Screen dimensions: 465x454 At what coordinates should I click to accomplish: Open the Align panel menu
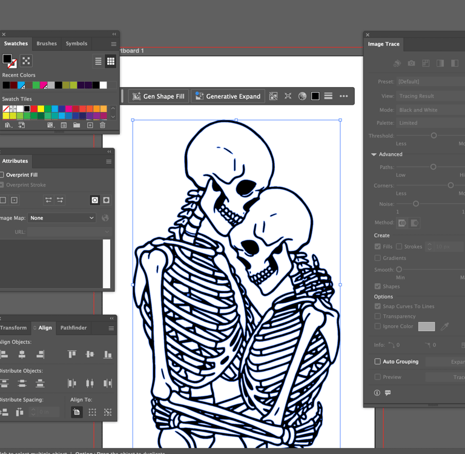111,328
